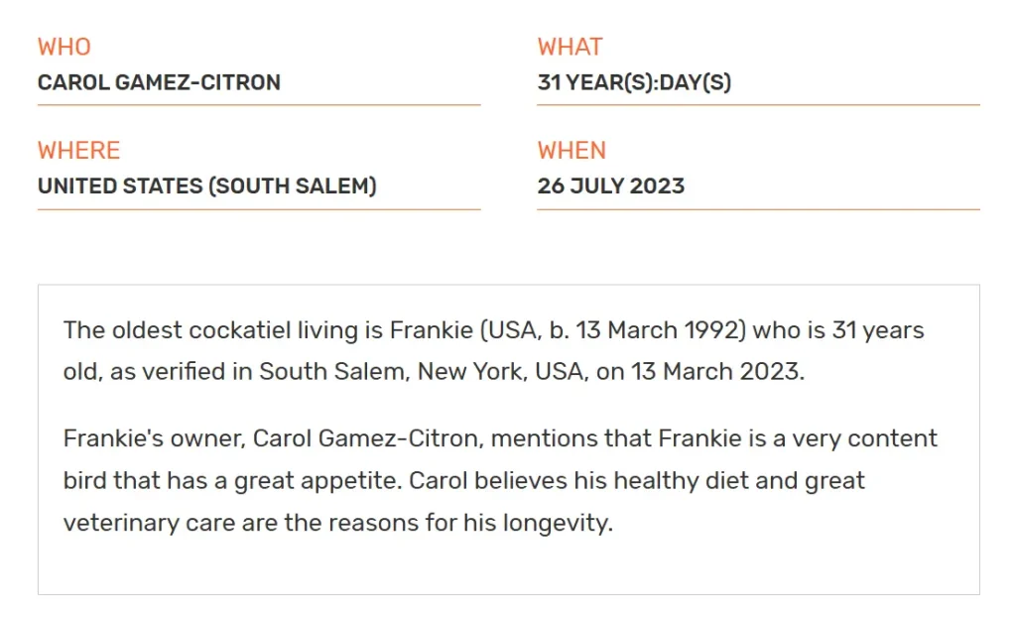Click UNITED STATES (SOUTH SALEM) text
The image size is (1016, 618).
pos(206,185)
